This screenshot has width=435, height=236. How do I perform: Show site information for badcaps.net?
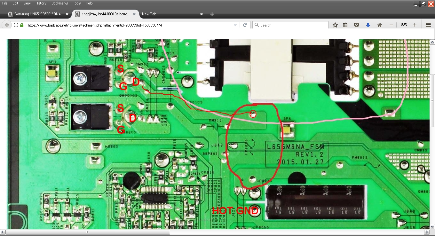pos(16,25)
